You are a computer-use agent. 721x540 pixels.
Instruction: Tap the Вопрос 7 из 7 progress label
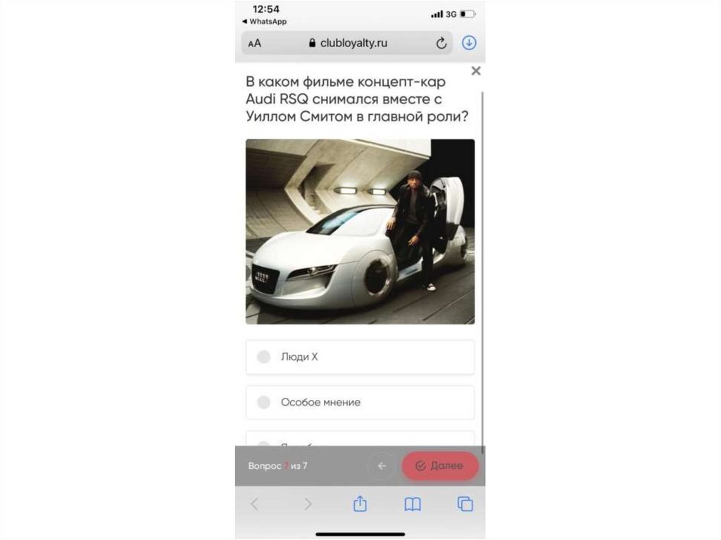pyautogui.click(x=277, y=466)
